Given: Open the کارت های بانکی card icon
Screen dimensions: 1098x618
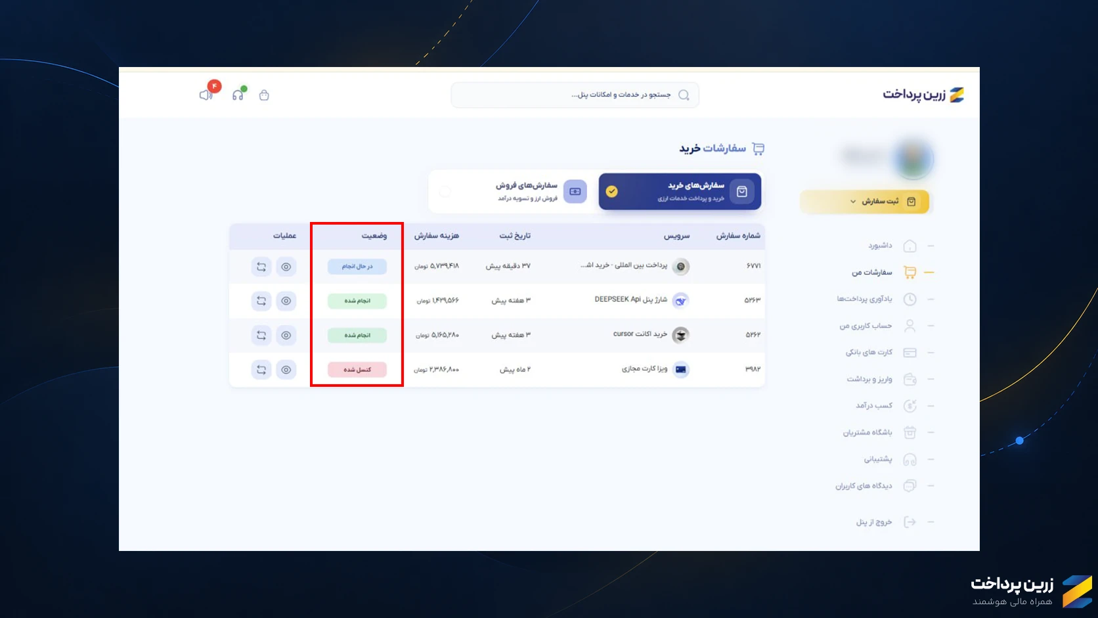Looking at the screenshot, I should pyautogui.click(x=910, y=353).
